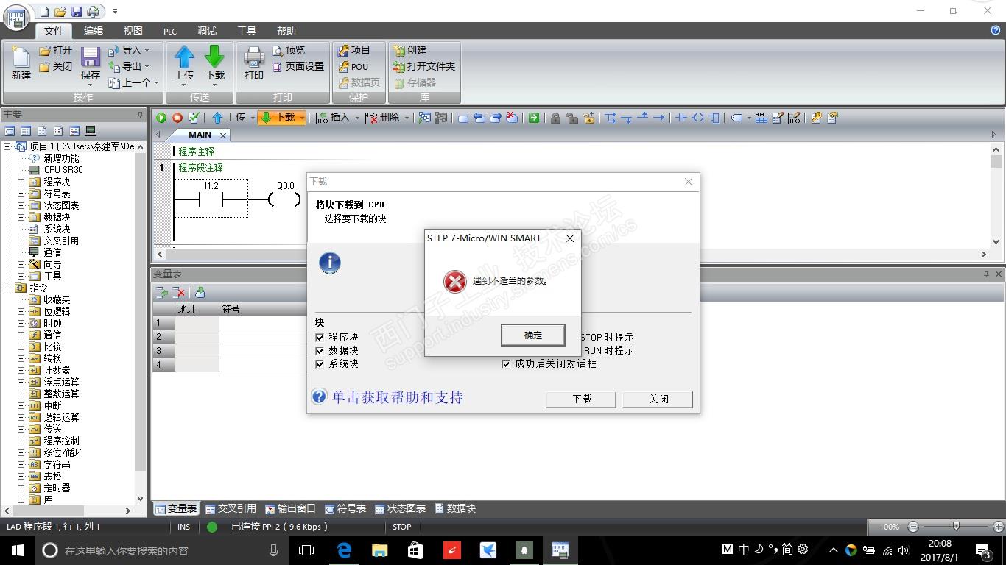Click the quick access save icon in title bar
Image resolution: width=1006 pixels, height=565 pixels.
pos(77,12)
